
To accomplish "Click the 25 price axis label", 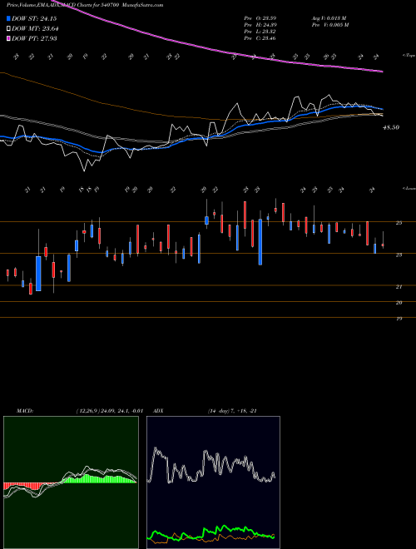I will [399, 223].
